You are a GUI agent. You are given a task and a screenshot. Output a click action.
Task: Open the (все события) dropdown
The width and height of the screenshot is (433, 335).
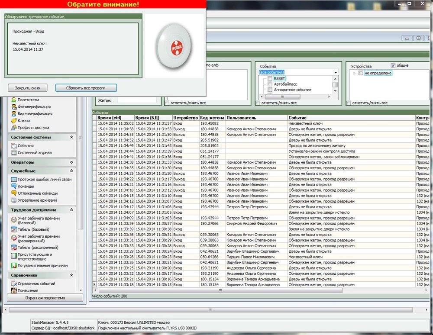coord(336,72)
